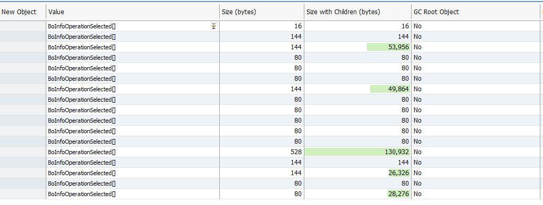Sort by the Size (bytes) column header

262,12
